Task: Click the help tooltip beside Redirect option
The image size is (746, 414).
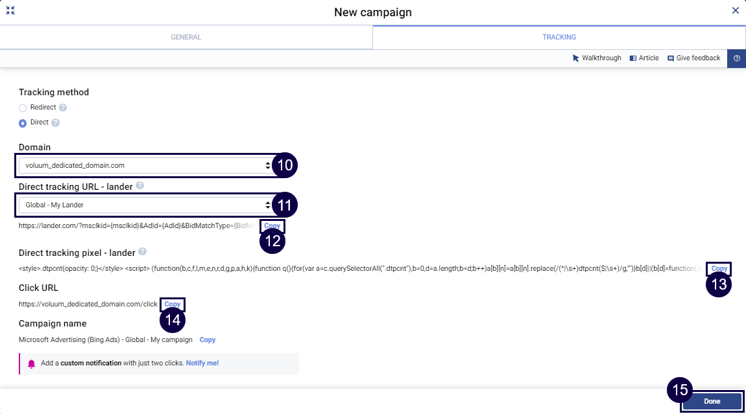Action: click(x=62, y=107)
